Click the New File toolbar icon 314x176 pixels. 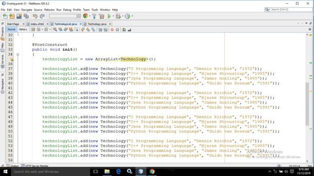5,16
